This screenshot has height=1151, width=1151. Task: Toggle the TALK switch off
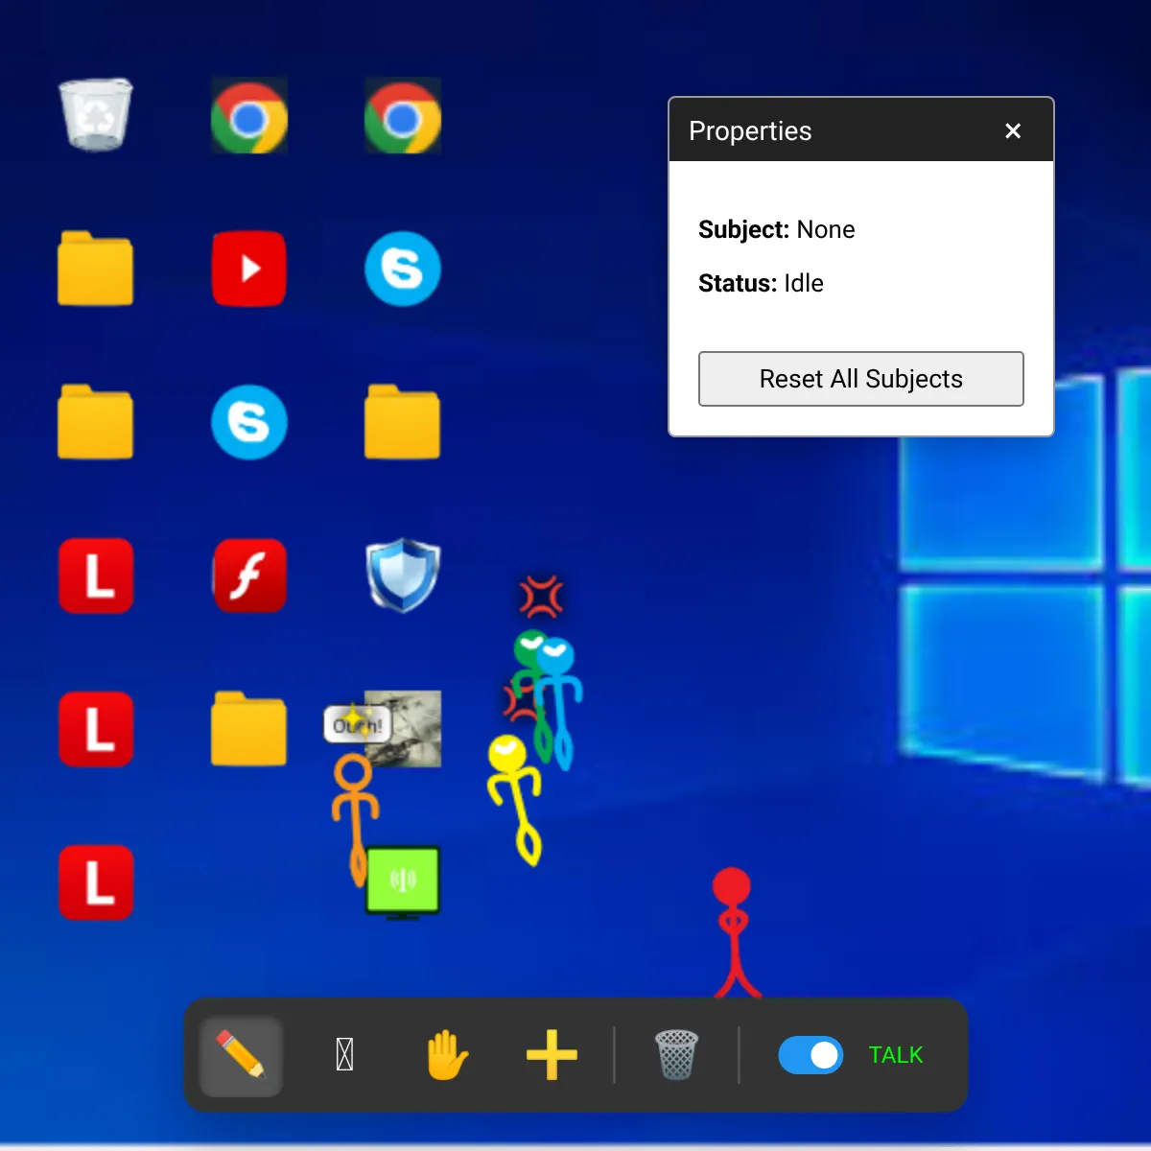point(810,1055)
